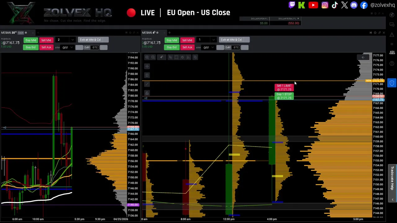The image size is (397, 223).
Task: Buy Mkt on the 30m chart
Action: (x=31, y=40)
